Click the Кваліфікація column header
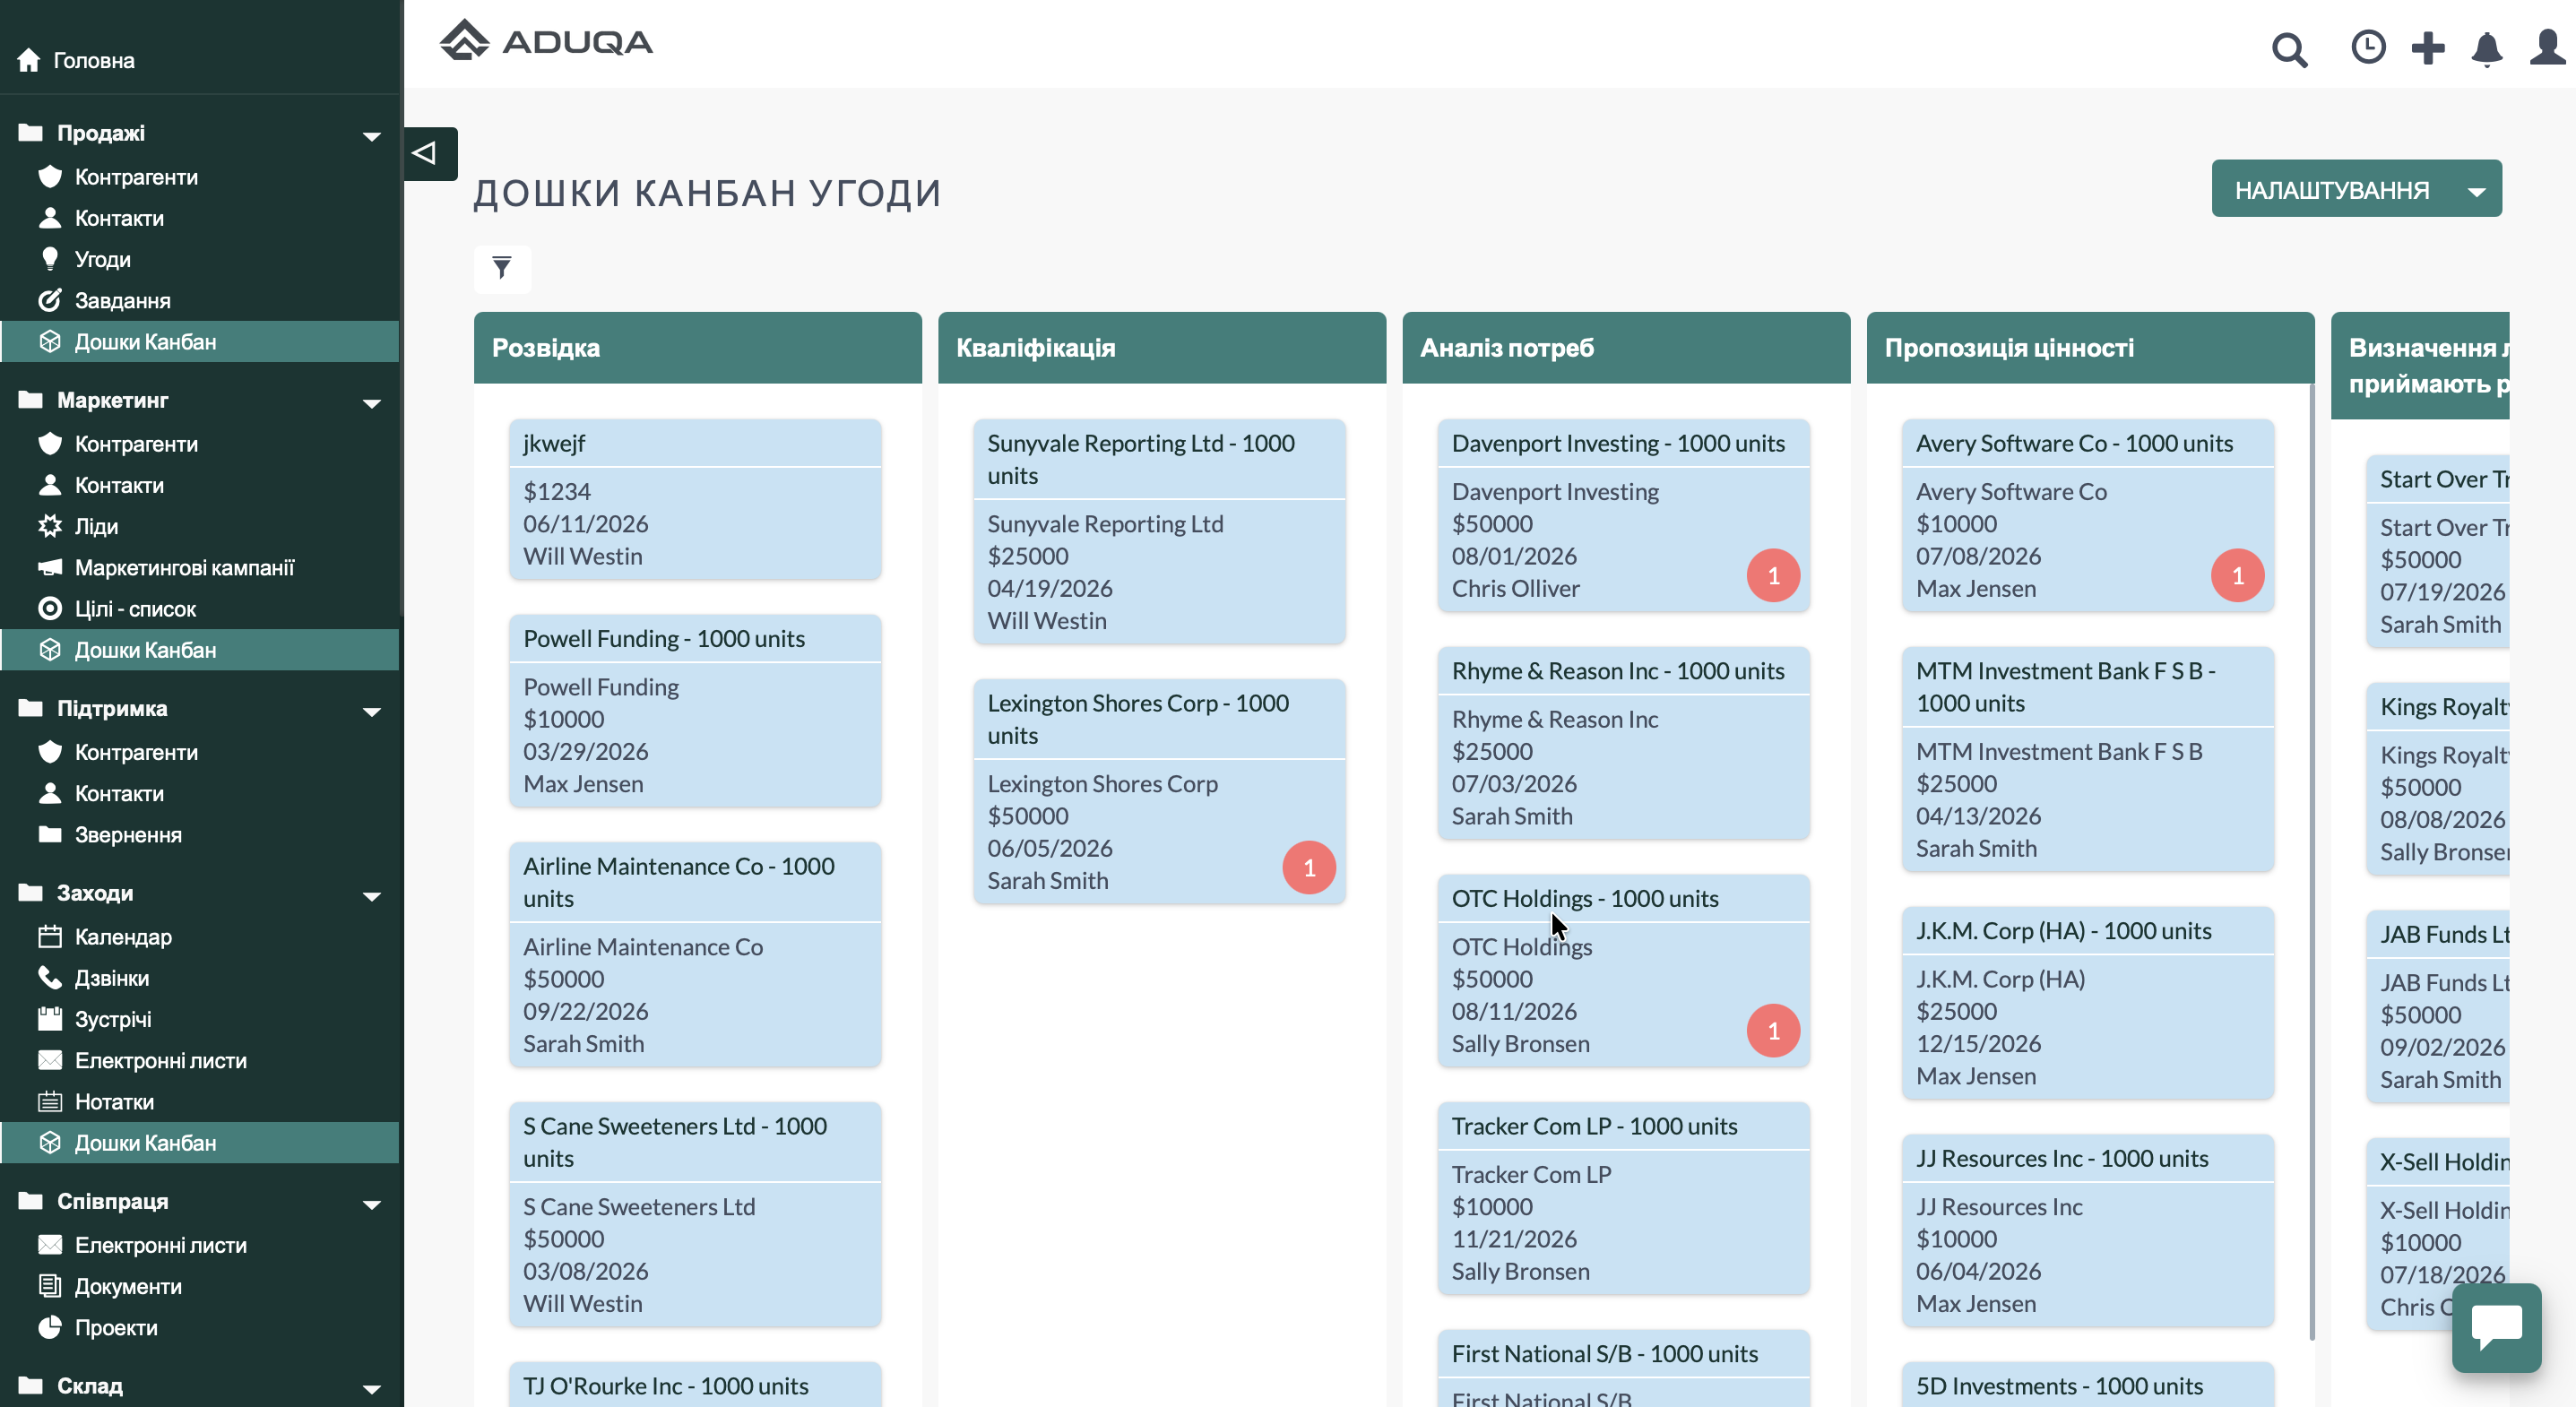This screenshot has height=1407, width=2576. point(1162,347)
